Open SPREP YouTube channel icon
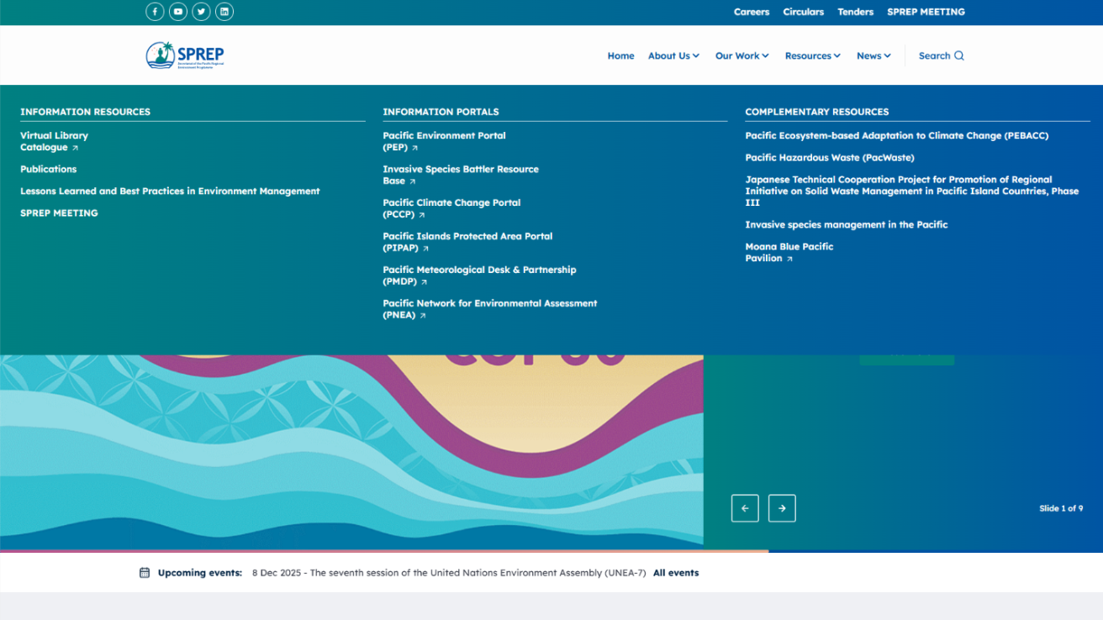This screenshot has height=620, width=1103. coord(178,12)
